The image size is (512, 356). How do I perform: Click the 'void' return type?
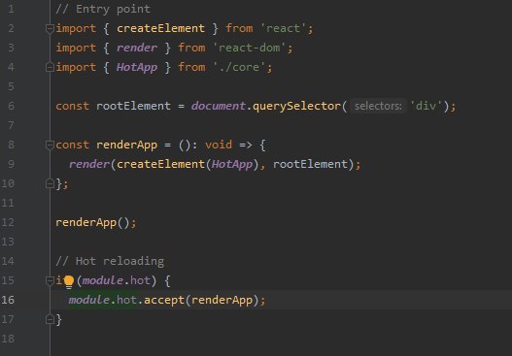point(219,145)
